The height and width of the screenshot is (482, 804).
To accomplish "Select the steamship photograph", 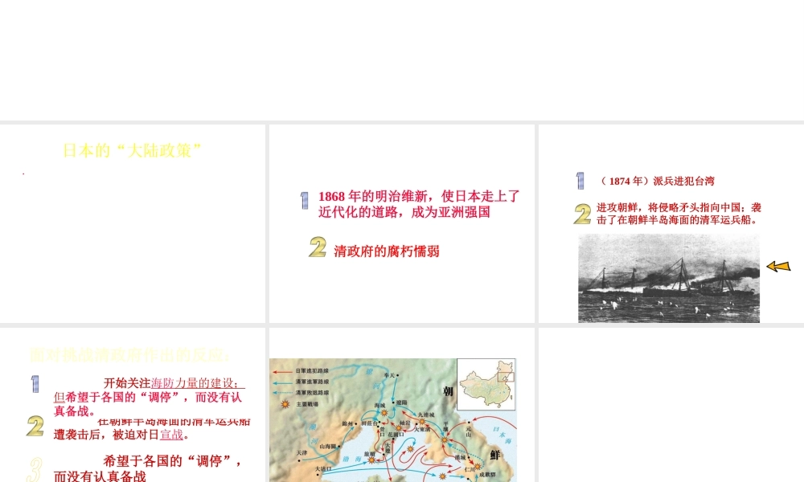I will coord(669,278).
